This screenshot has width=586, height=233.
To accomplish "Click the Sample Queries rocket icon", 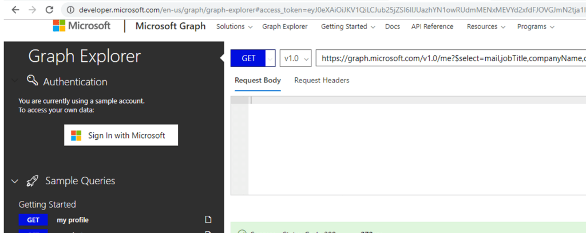I will pos(32,181).
